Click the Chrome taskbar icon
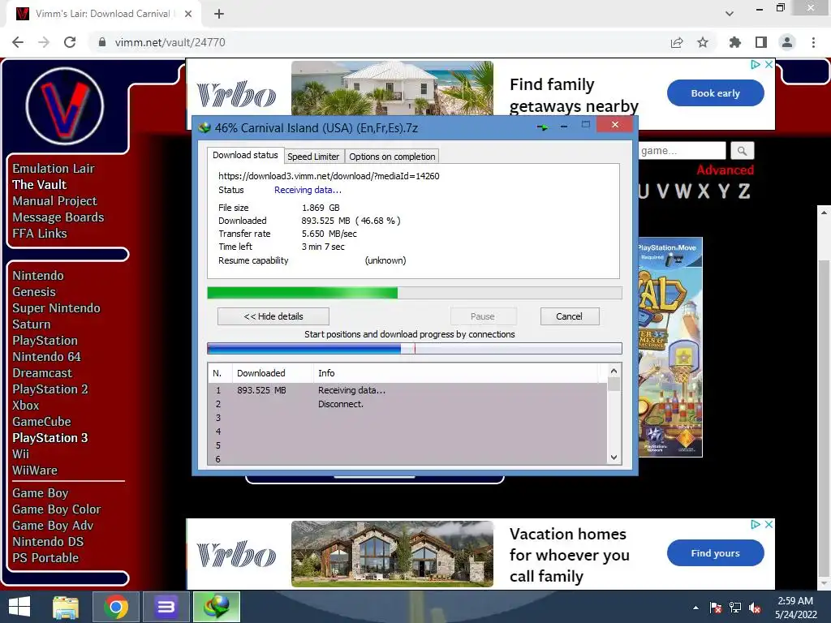 click(116, 607)
